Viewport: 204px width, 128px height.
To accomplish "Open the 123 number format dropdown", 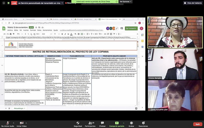I will [x=37, y=34].
